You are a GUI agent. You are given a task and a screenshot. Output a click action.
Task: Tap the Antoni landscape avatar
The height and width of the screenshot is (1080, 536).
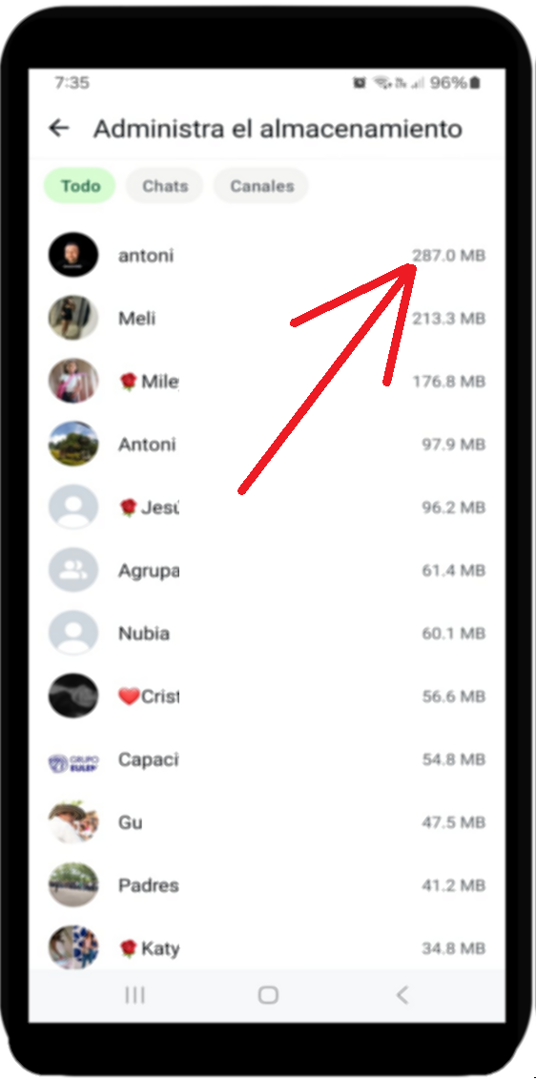click(x=73, y=445)
